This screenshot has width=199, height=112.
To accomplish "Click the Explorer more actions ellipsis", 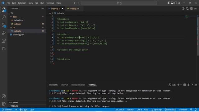I will 43,9.
